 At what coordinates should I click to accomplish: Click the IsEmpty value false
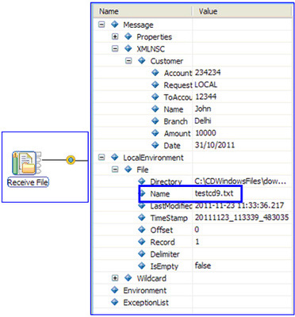click(x=203, y=265)
